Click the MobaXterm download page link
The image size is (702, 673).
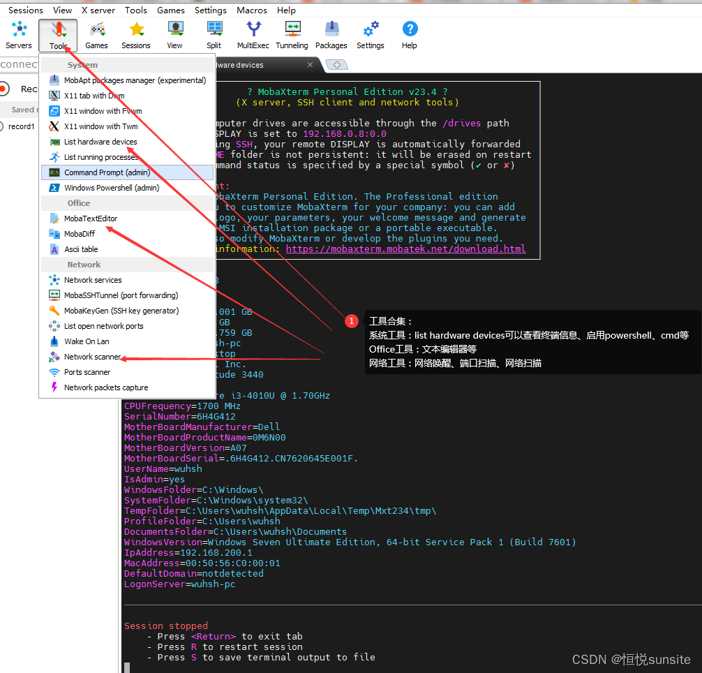[405, 249]
